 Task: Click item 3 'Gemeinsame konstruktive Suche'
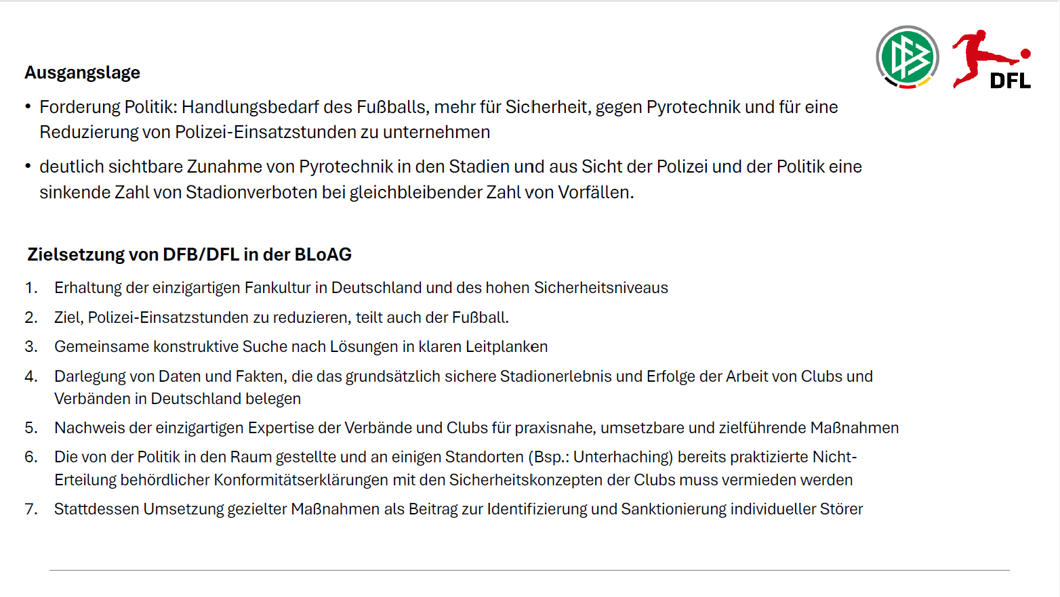tap(301, 347)
